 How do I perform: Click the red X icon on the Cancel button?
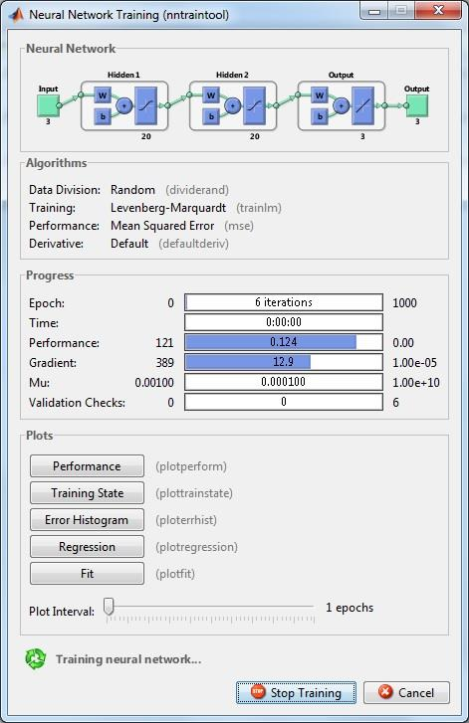point(385,691)
